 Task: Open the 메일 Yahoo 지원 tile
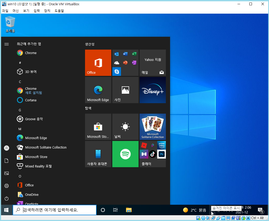(x=153, y=63)
